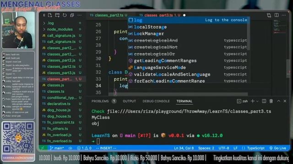Image resolution: width=293 pixels, height=164 pixels.
Task: Switch to the PROBLEMS tab
Action: (100, 101)
